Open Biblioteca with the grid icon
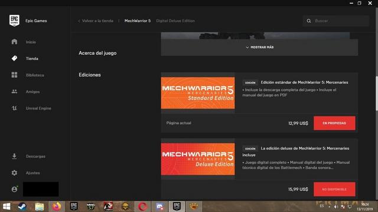Screen dimensions: 378x212 pyautogui.click(x=14, y=75)
